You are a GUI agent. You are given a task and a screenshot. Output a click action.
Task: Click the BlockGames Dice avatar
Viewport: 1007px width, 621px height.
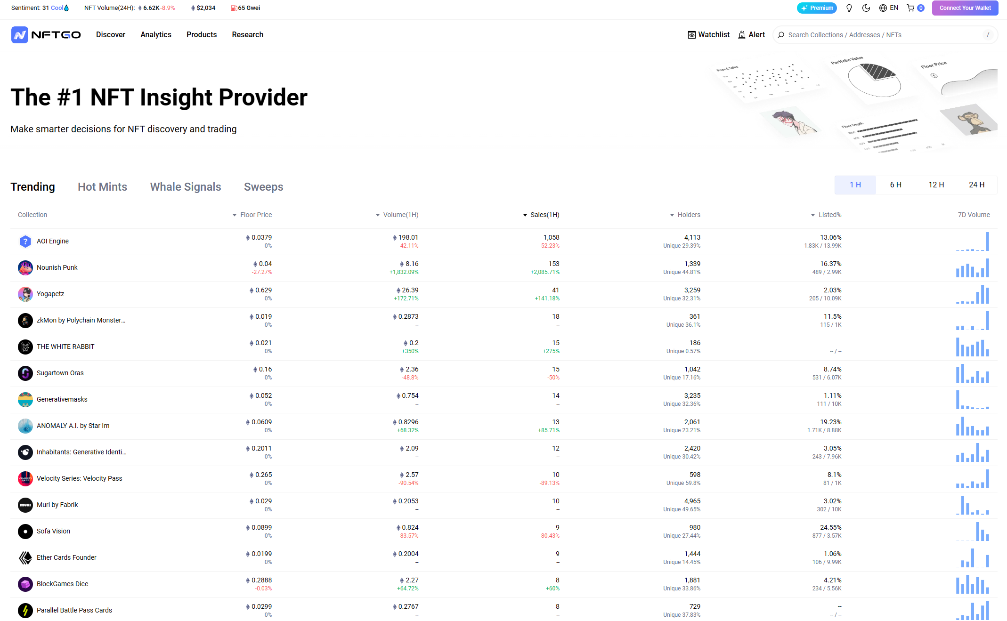[25, 584]
